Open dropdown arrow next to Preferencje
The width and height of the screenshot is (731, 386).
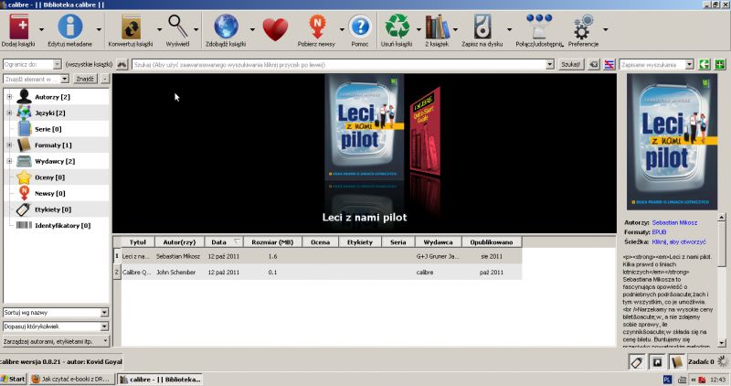pos(606,29)
